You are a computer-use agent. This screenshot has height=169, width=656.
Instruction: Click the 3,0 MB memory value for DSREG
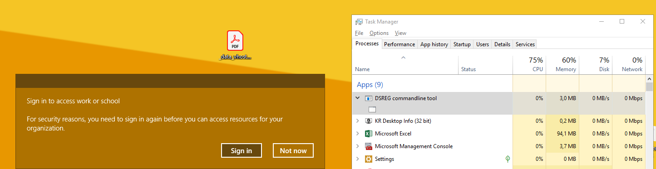click(x=567, y=98)
